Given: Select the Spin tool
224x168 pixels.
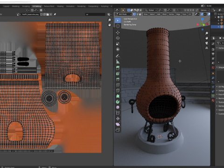Looking at the screenshot, I should coord(118,102).
